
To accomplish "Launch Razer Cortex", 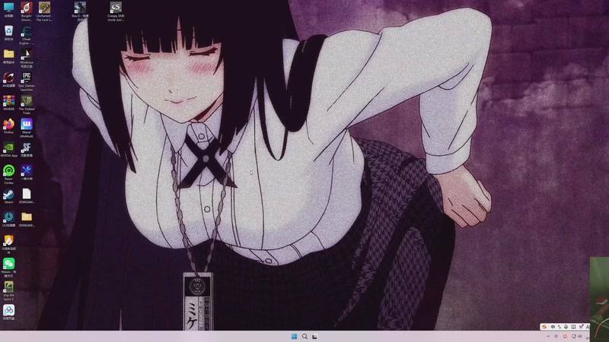I will 8,175.
